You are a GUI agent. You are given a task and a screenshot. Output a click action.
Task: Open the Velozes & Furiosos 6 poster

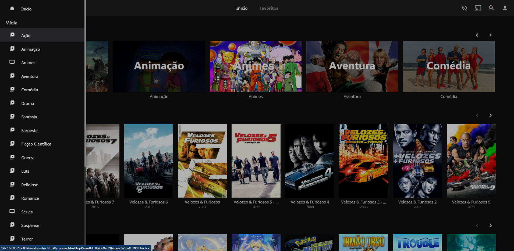tap(149, 161)
